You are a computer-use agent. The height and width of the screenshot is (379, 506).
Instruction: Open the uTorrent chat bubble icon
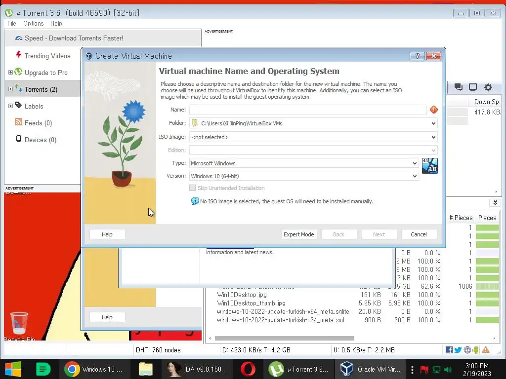click(x=458, y=87)
